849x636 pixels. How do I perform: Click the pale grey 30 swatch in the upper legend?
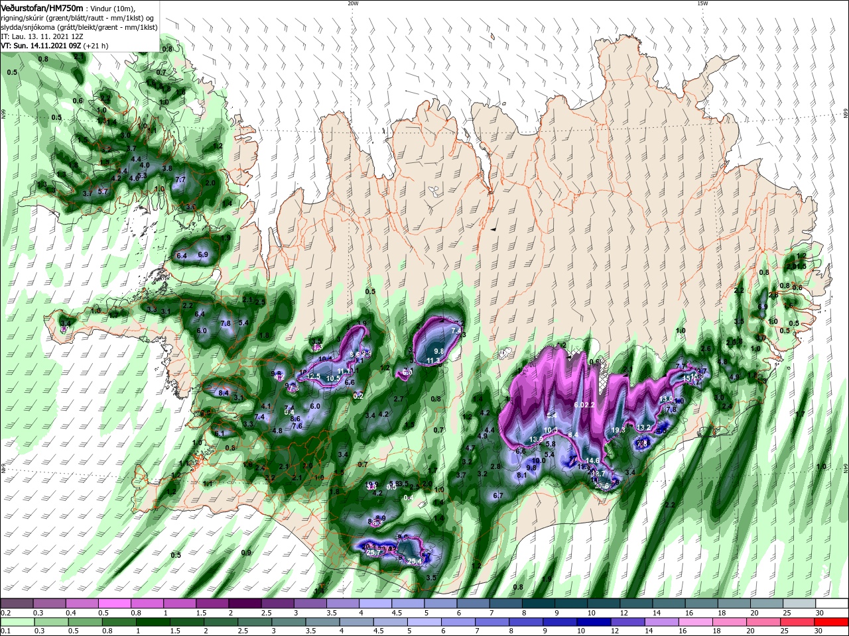(x=832, y=603)
